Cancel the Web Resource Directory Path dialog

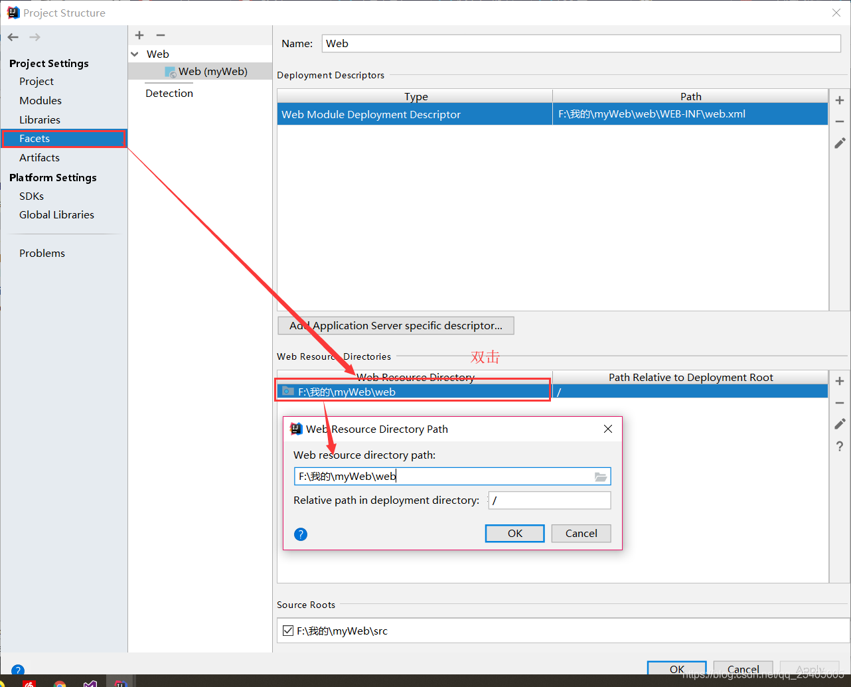[581, 534]
